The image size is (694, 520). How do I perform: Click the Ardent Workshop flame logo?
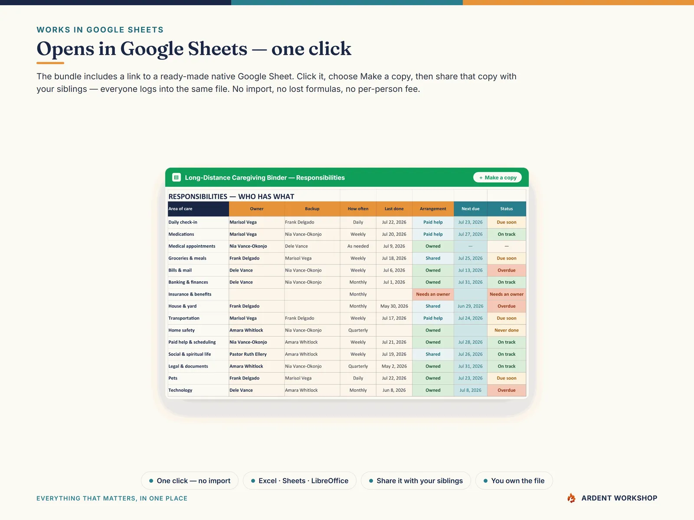click(571, 498)
